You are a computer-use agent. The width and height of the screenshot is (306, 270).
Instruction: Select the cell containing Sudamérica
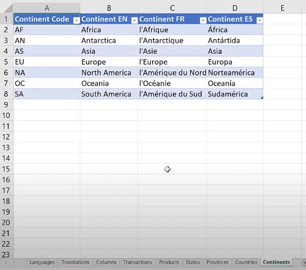click(235, 94)
